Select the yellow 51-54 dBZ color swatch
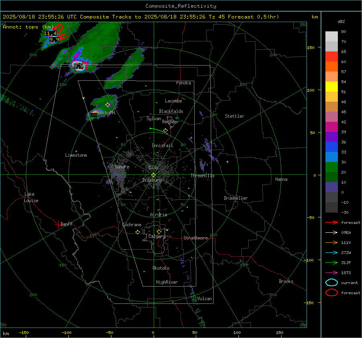362x338 pixels. pos(331,87)
